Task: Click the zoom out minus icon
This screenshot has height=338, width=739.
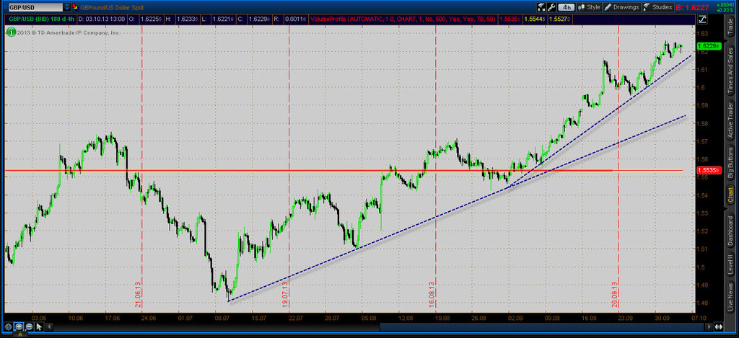Action: click(29, 326)
